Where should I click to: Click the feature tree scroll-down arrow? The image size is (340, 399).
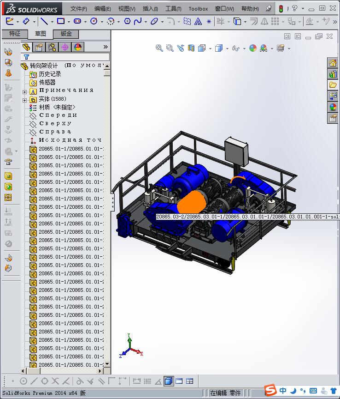tap(107, 364)
